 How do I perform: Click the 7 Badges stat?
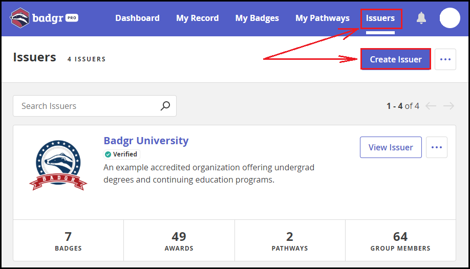(x=68, y=240)
